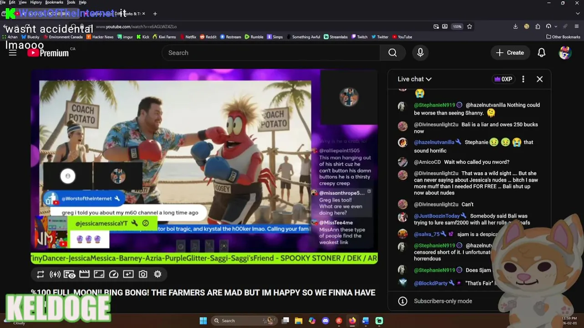Click the 0XP crown badge in chat
Screen dimensions: 584x328
pyautogui.click(x=503, y=79)
